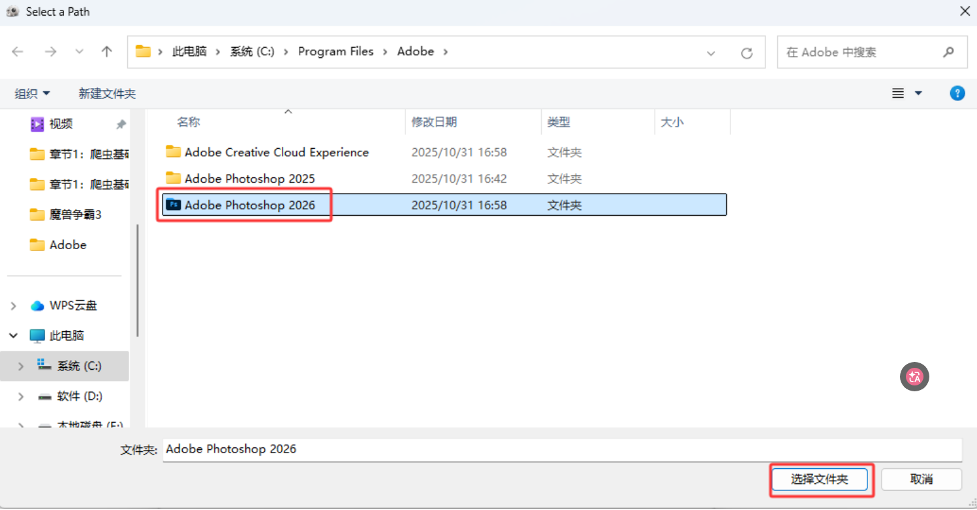Click the folder icon in the address bar

pos(143,51)
